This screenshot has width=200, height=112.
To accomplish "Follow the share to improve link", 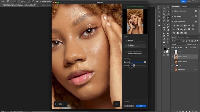I will tap(135, 54).
